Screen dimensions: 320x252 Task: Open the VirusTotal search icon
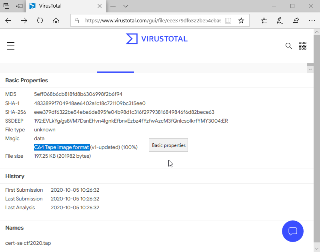[x=288, y=46]
